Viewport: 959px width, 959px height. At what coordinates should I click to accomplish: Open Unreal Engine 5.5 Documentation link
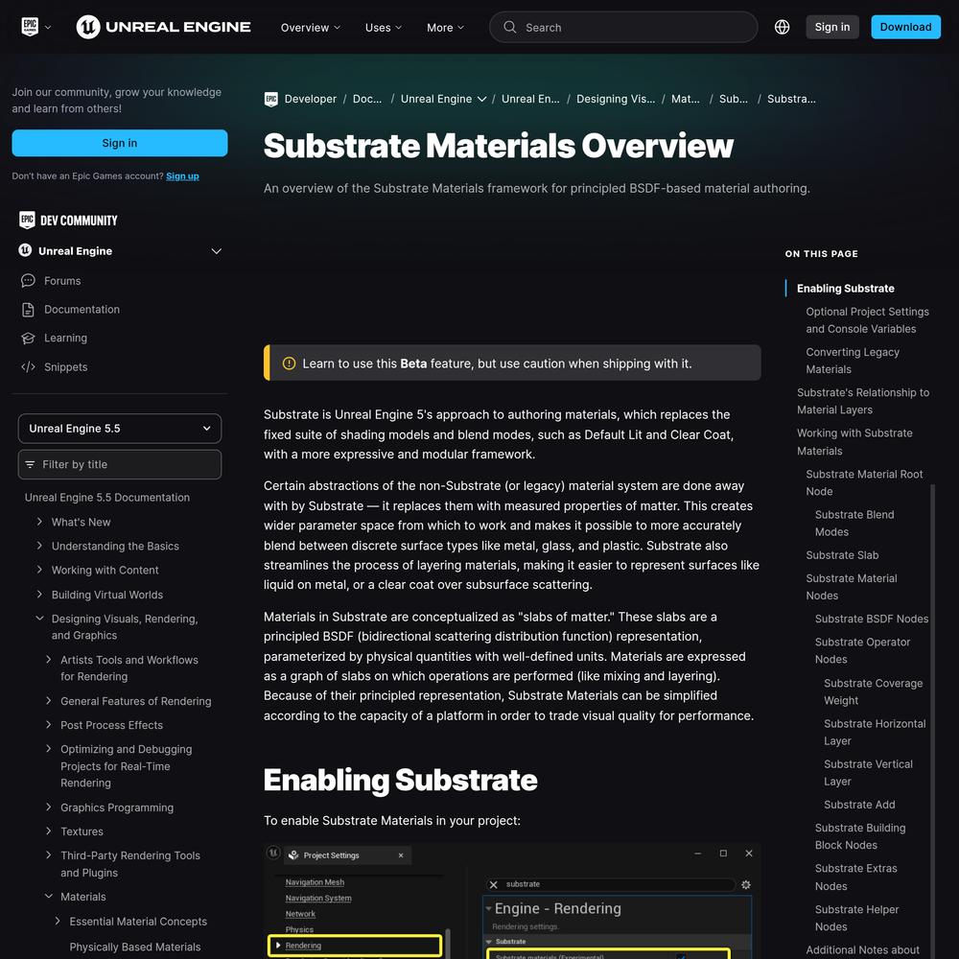coord(107,498)
